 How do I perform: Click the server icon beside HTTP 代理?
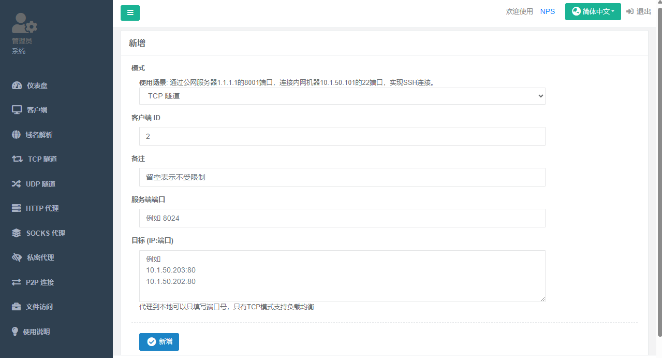[x=16, y=208]
